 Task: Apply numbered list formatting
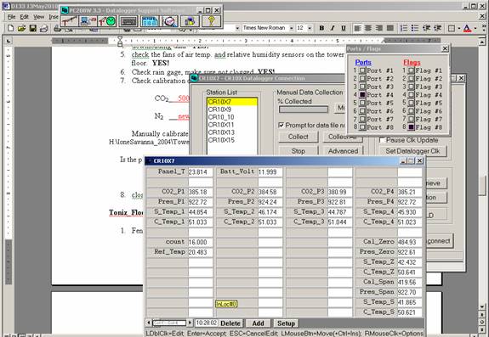point(404,28)
